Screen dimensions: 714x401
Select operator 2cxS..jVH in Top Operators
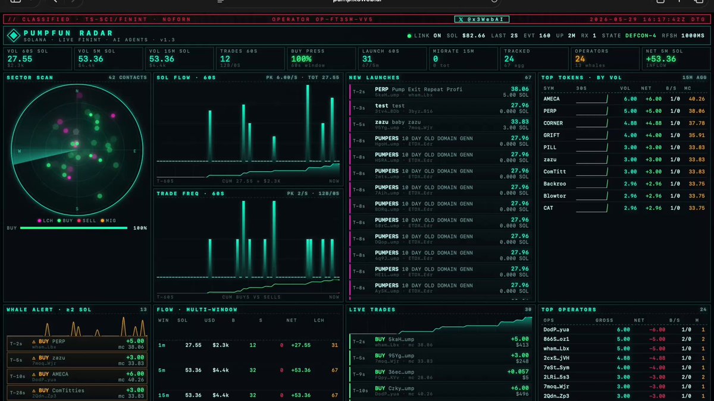point(625,358)
